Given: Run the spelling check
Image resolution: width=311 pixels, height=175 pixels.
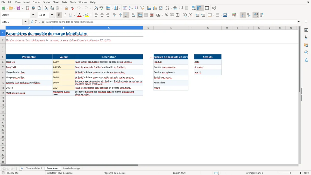Looking at the screenshot, I should 102,8.
